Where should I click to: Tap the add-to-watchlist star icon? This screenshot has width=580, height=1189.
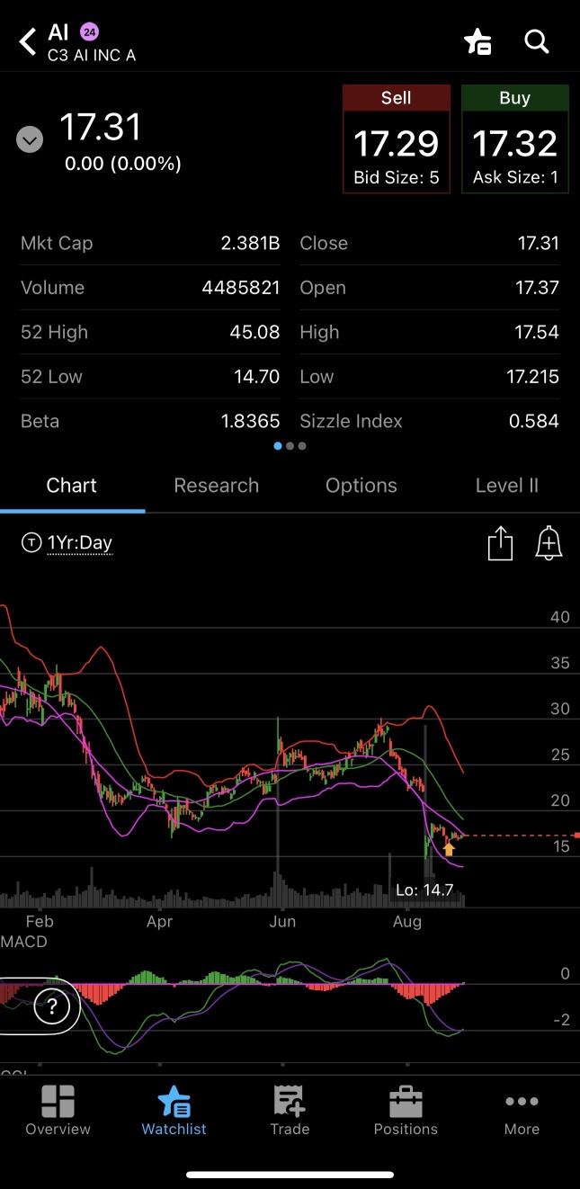[477, 41]
